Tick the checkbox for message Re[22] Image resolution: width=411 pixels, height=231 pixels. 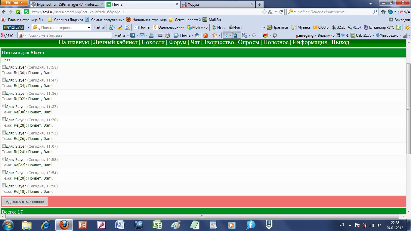click(x=4, y=159)
